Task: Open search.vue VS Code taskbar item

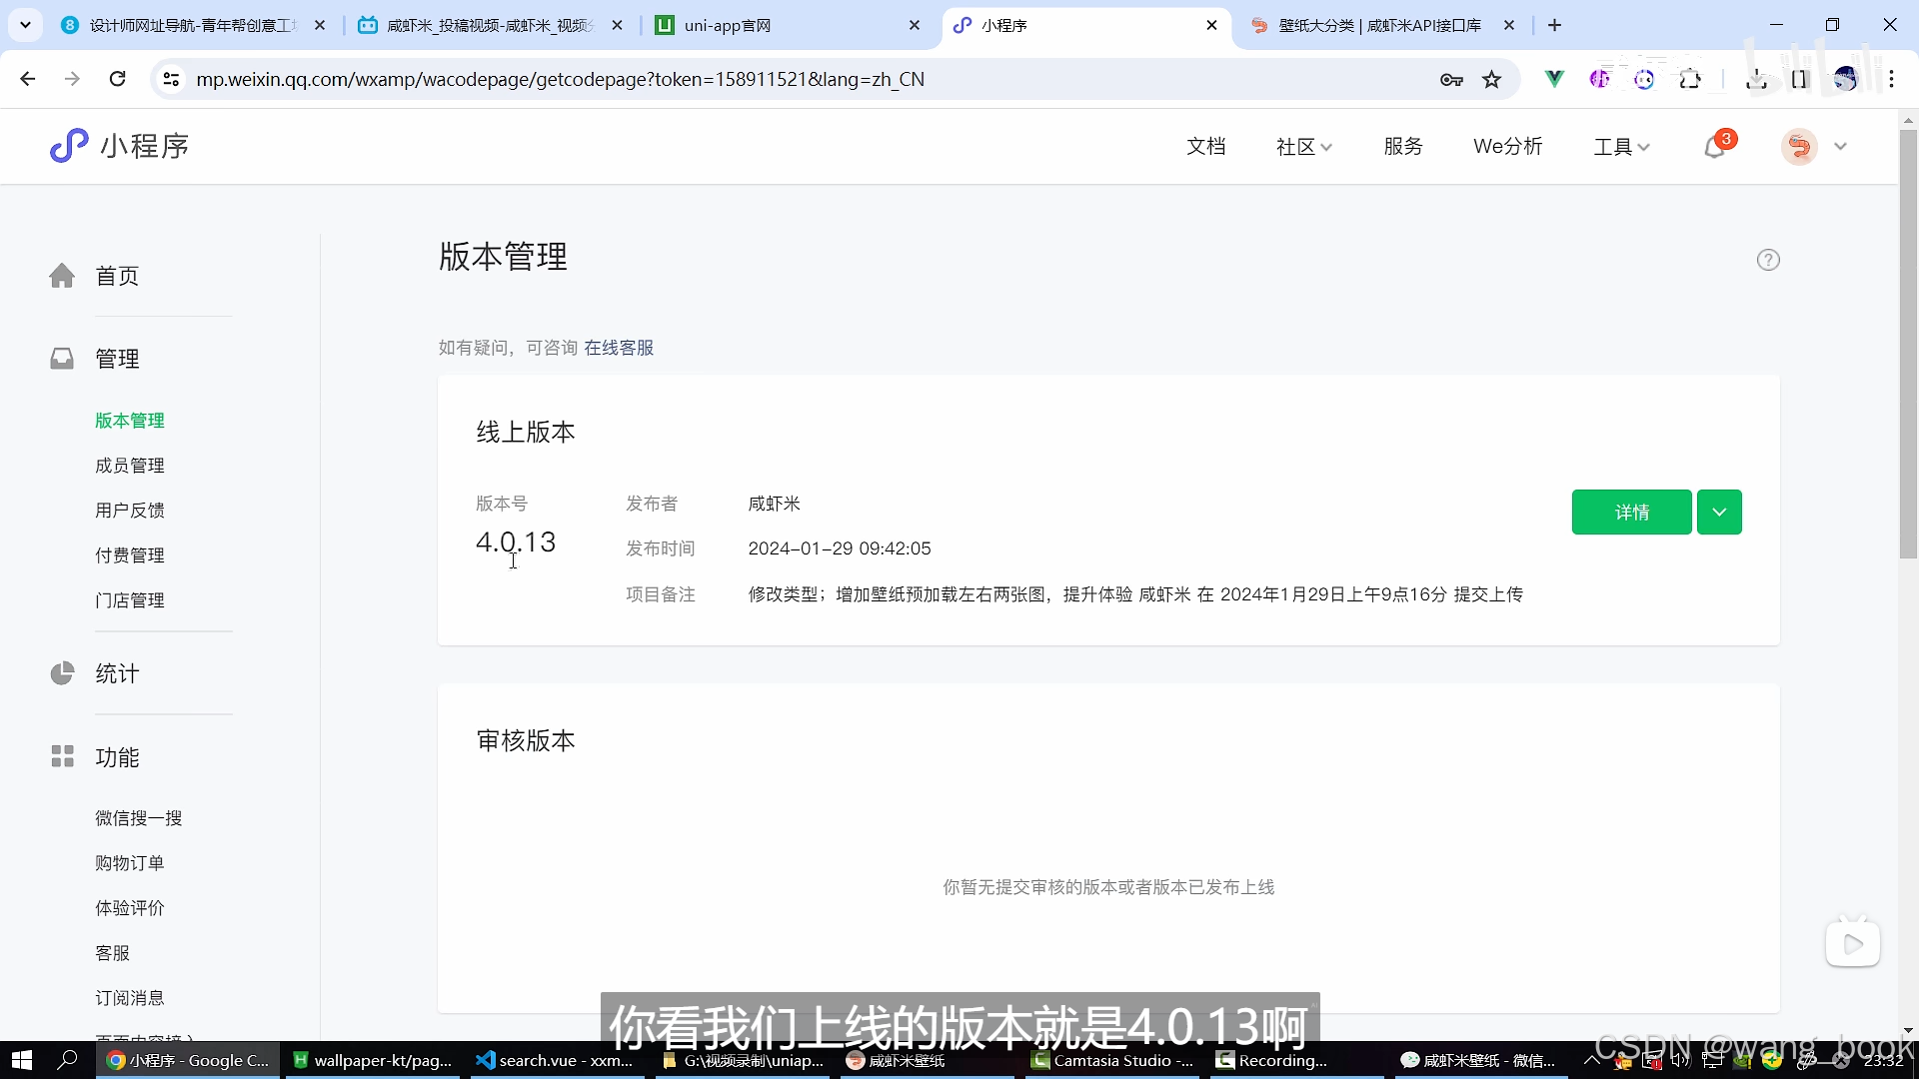Action: pyautogui.click(x=556, y=1060)
